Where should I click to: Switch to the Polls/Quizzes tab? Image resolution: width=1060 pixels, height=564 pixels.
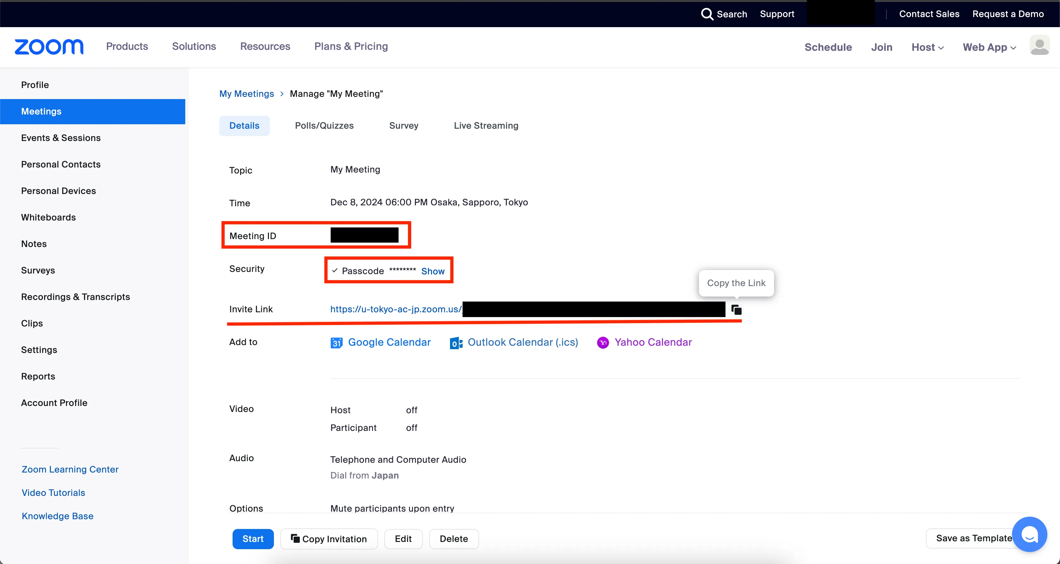[x=324, y=126]
